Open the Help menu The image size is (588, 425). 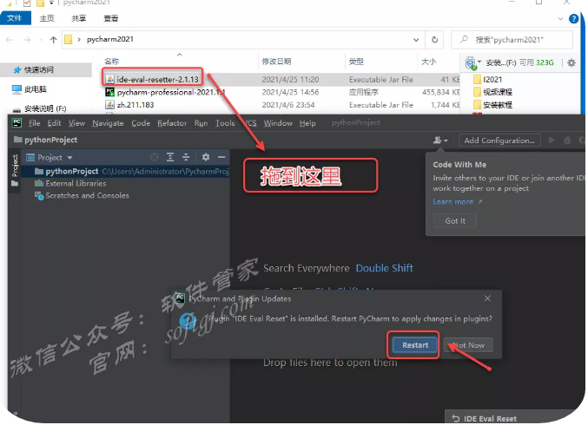(x=307, y=123)
